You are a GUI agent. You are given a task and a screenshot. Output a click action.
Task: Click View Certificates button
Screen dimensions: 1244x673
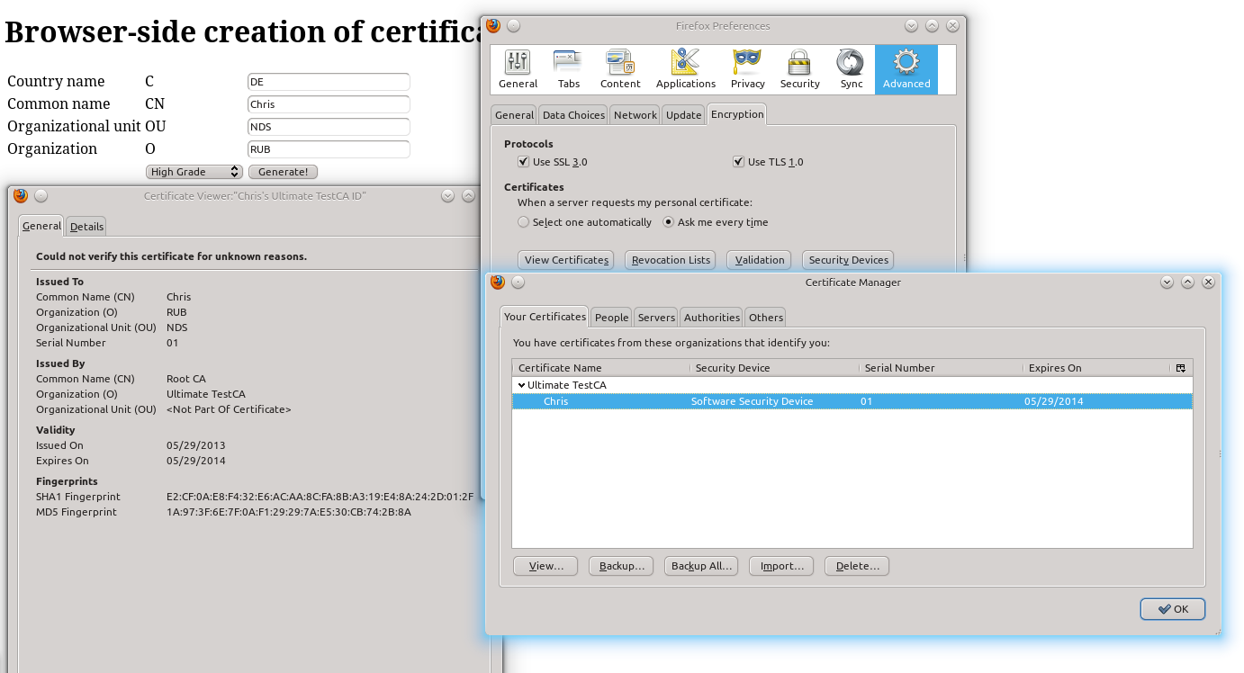tap(566, 260)
